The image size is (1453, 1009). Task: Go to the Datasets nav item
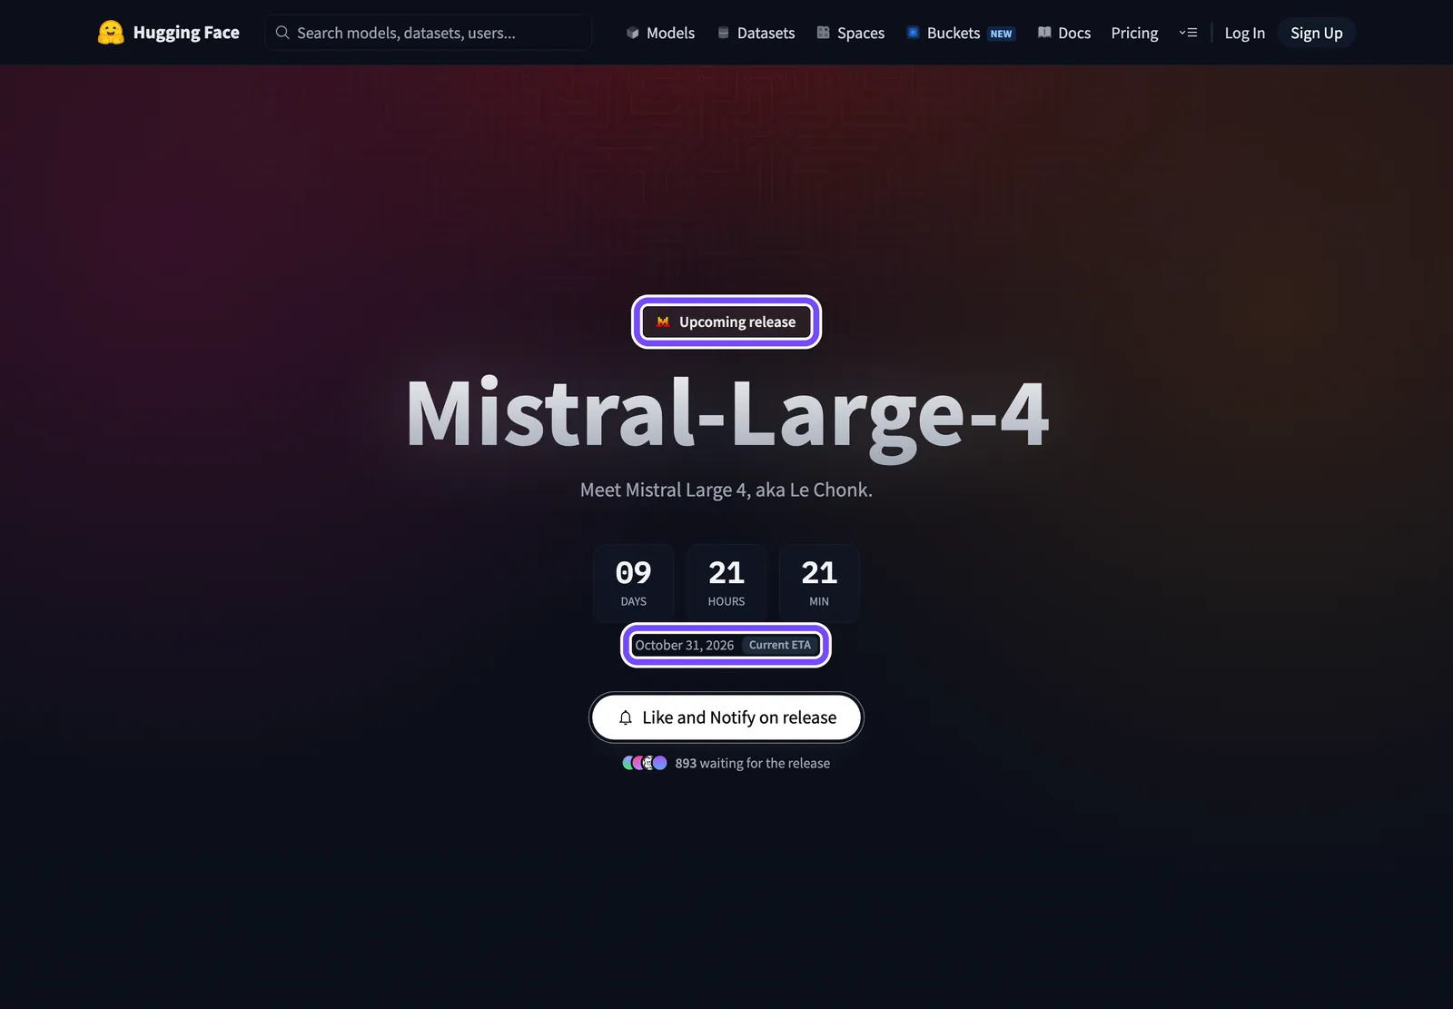(756, 33)
